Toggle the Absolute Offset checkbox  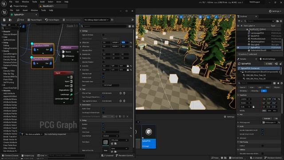pyautogui.click(x=103, y=50)
